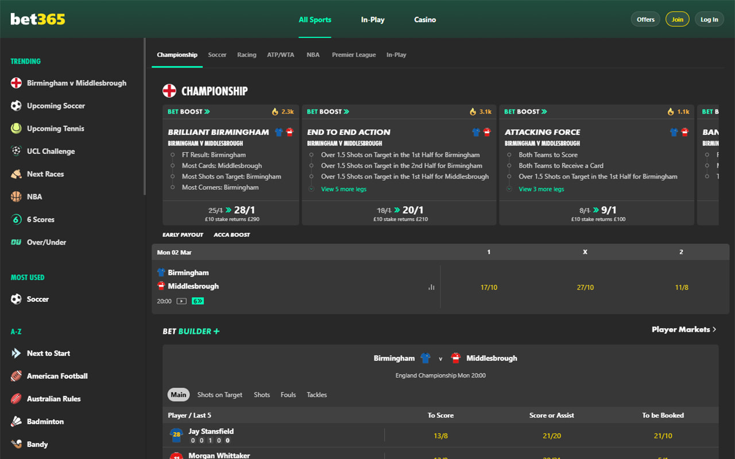
Task: Select Jay Stansfield To Score 13/8
Action: 440,436
